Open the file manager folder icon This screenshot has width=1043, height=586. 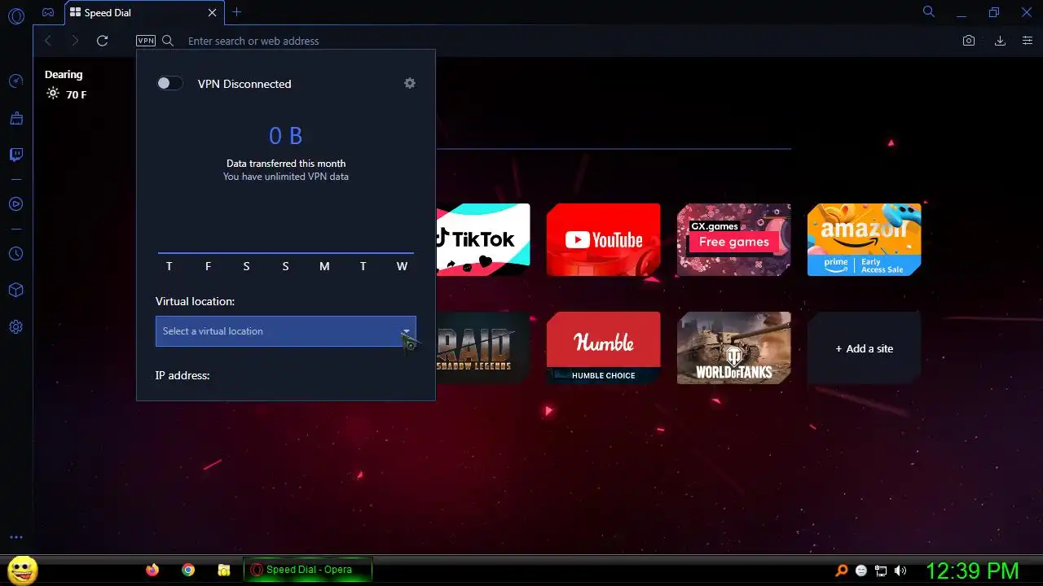tap(224, 570)
